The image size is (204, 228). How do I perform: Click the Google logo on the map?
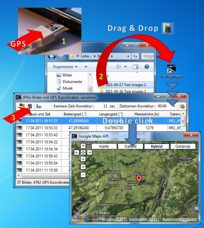(x=82, y=217)
